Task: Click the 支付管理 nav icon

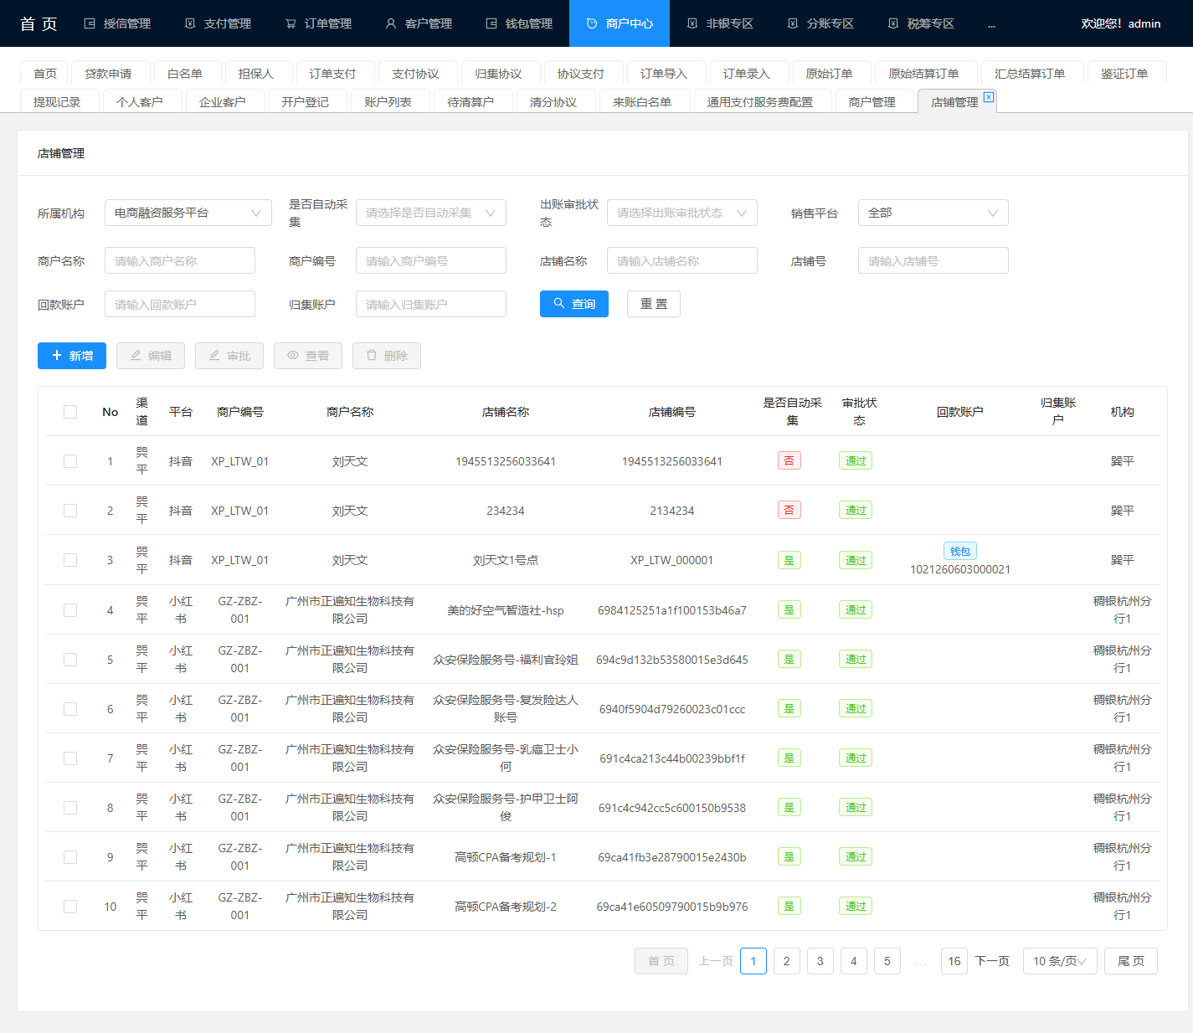Action: click(190, 23)
